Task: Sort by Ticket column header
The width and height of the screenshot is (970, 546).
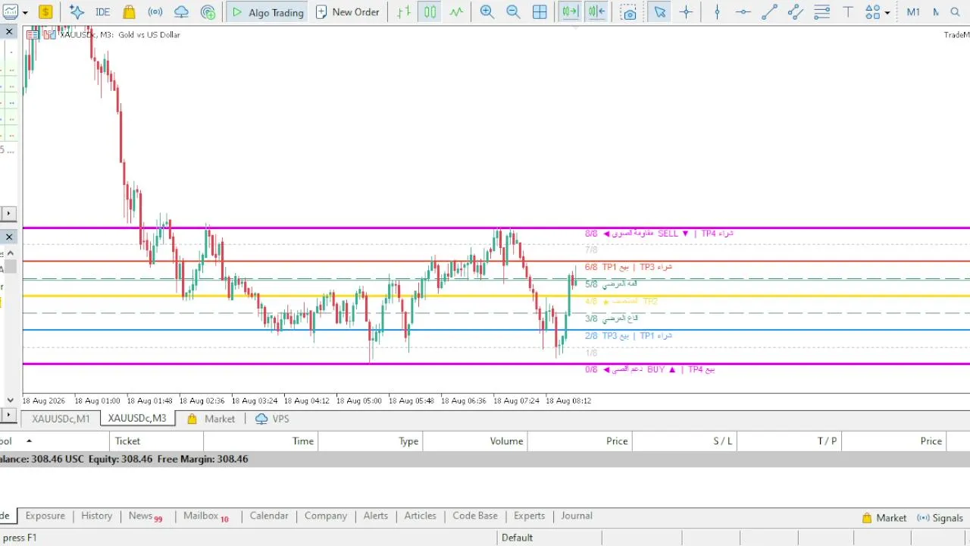Action: click(156, 441)
